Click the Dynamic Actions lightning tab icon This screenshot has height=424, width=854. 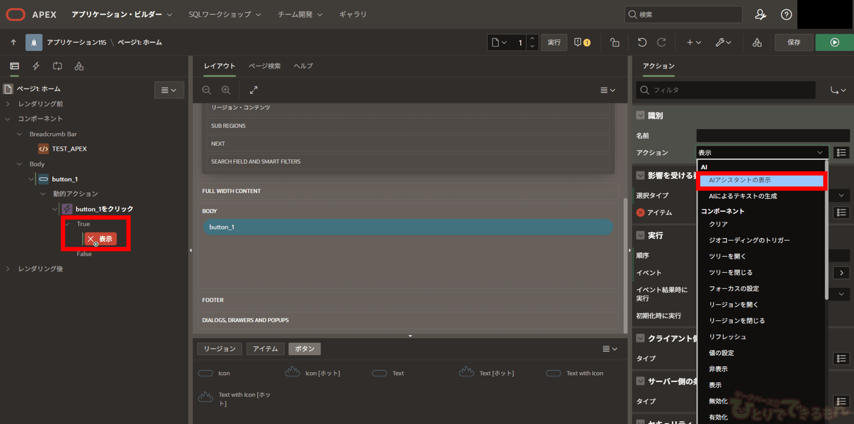[36, 66]
